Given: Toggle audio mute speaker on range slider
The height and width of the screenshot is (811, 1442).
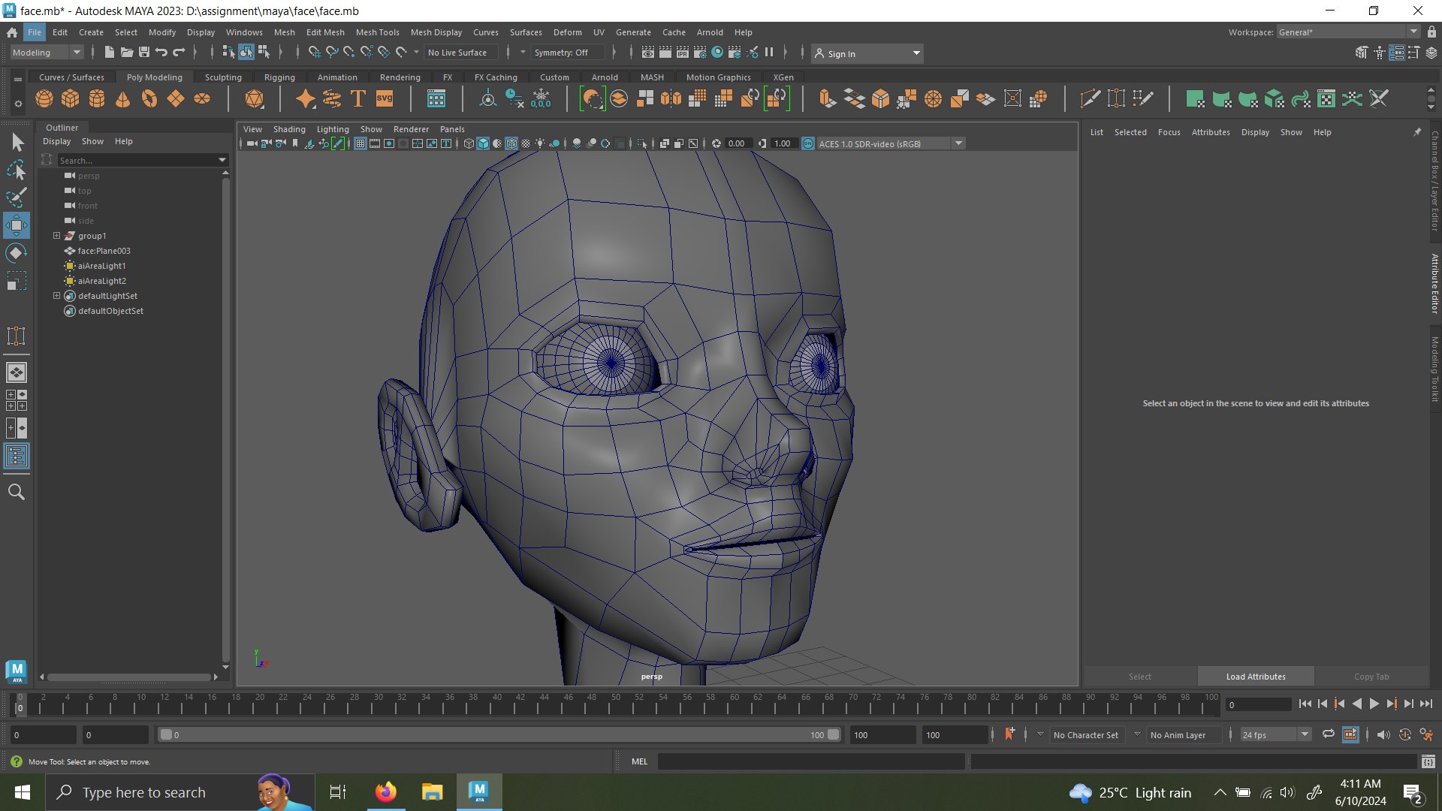Looking at the screenshot, I should pyautogui.click(x=1383, y=734).
